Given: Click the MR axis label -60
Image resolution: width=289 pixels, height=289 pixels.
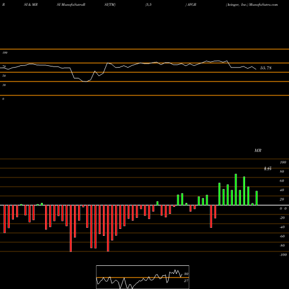Looking at the screenshot, I should click(282, 236).
